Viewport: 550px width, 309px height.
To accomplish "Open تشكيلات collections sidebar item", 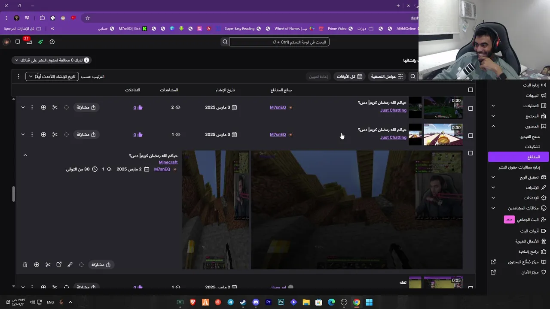I will [532, 147].
